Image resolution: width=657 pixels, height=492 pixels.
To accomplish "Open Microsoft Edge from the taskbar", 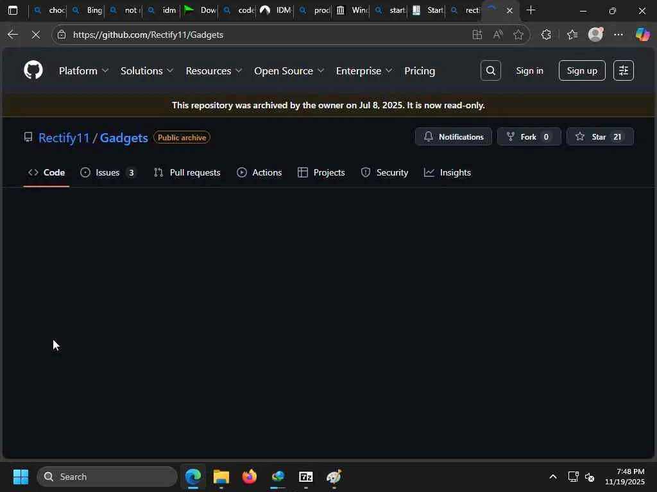I will pos(193,477).
